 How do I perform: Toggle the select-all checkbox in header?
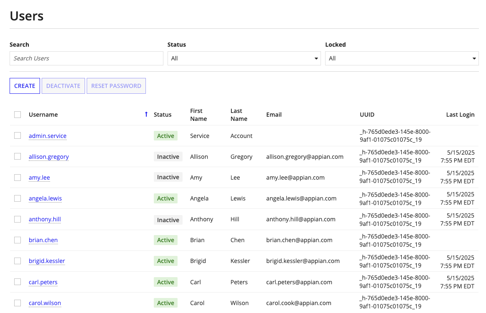click(x=18, y=115)
